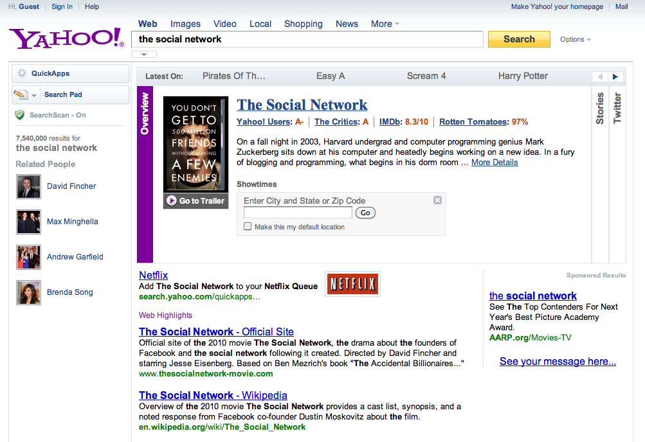
Task: Switch to the Images search tab
Action: [x=185, y=24]
